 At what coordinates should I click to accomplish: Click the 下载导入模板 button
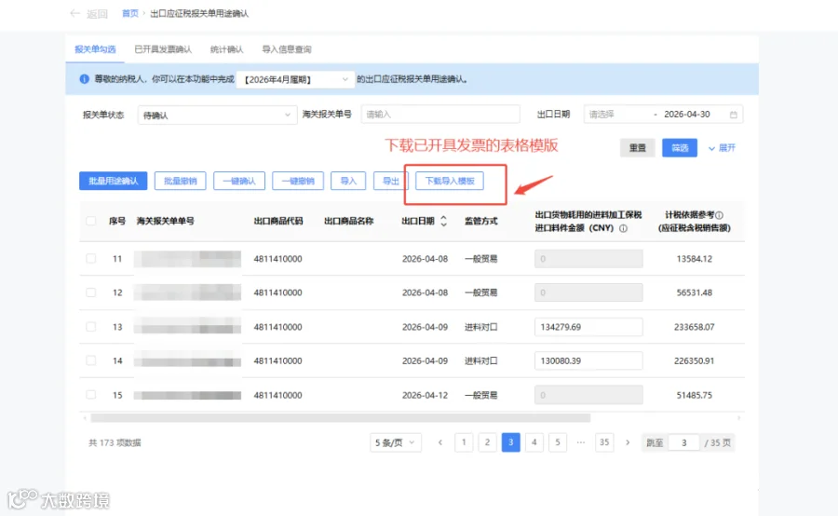click(450, 181)
